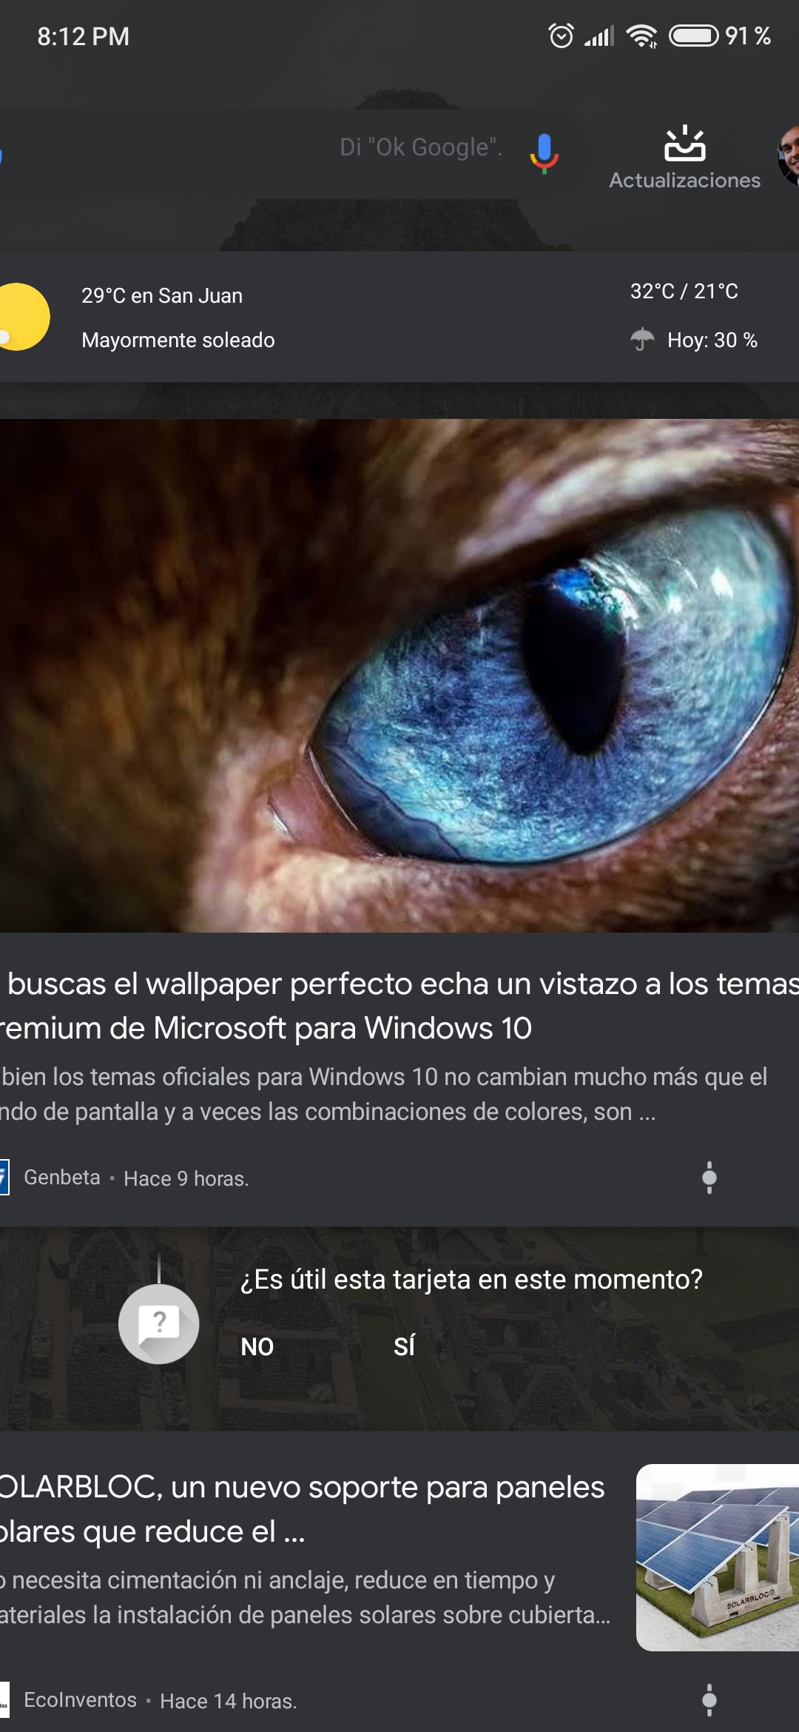This screenshot has height=1732, width=799.
Task: Open the Windows 10 wallpaper article headline
Action: tap(399, 1005)
